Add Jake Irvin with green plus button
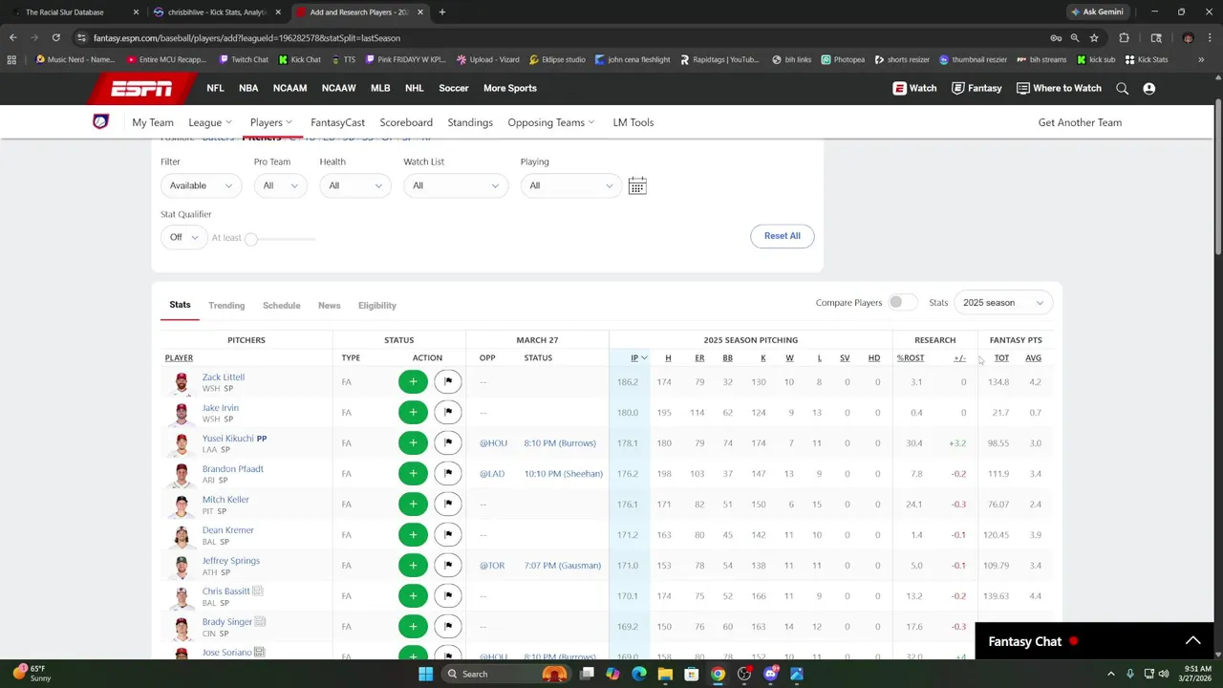Screen dimensions: 1223x688 (x=413, y=412)
